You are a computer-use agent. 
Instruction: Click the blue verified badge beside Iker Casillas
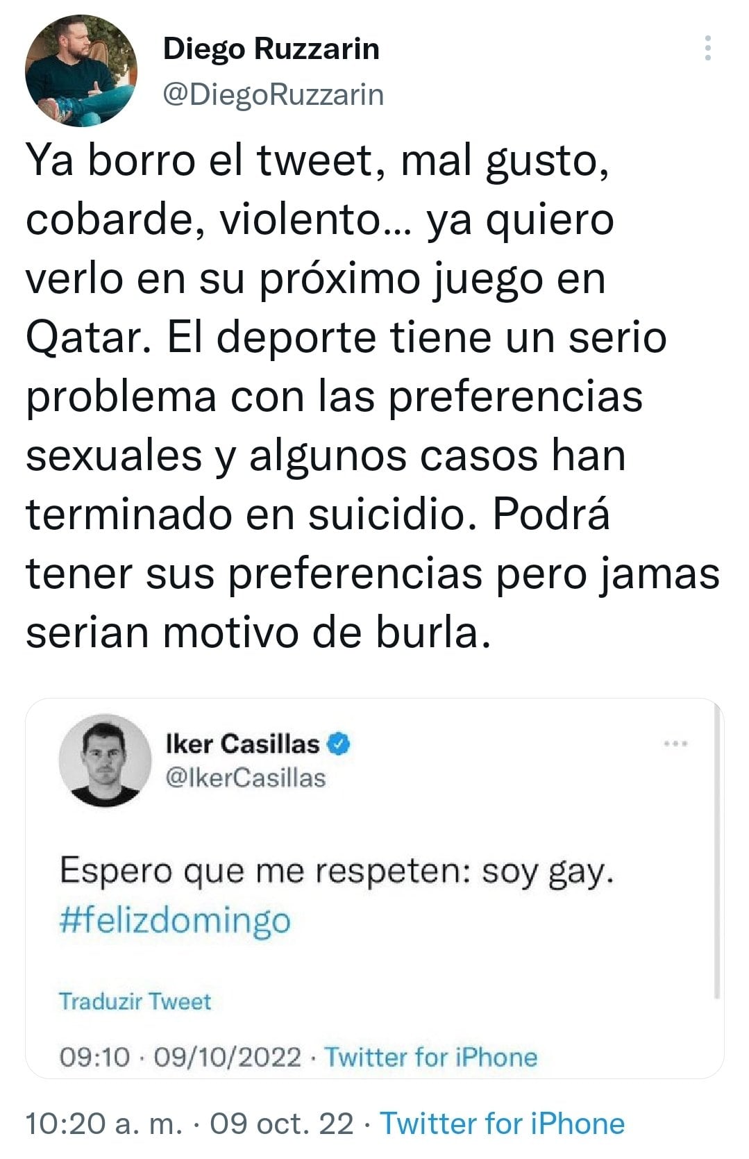click(339, 744)
